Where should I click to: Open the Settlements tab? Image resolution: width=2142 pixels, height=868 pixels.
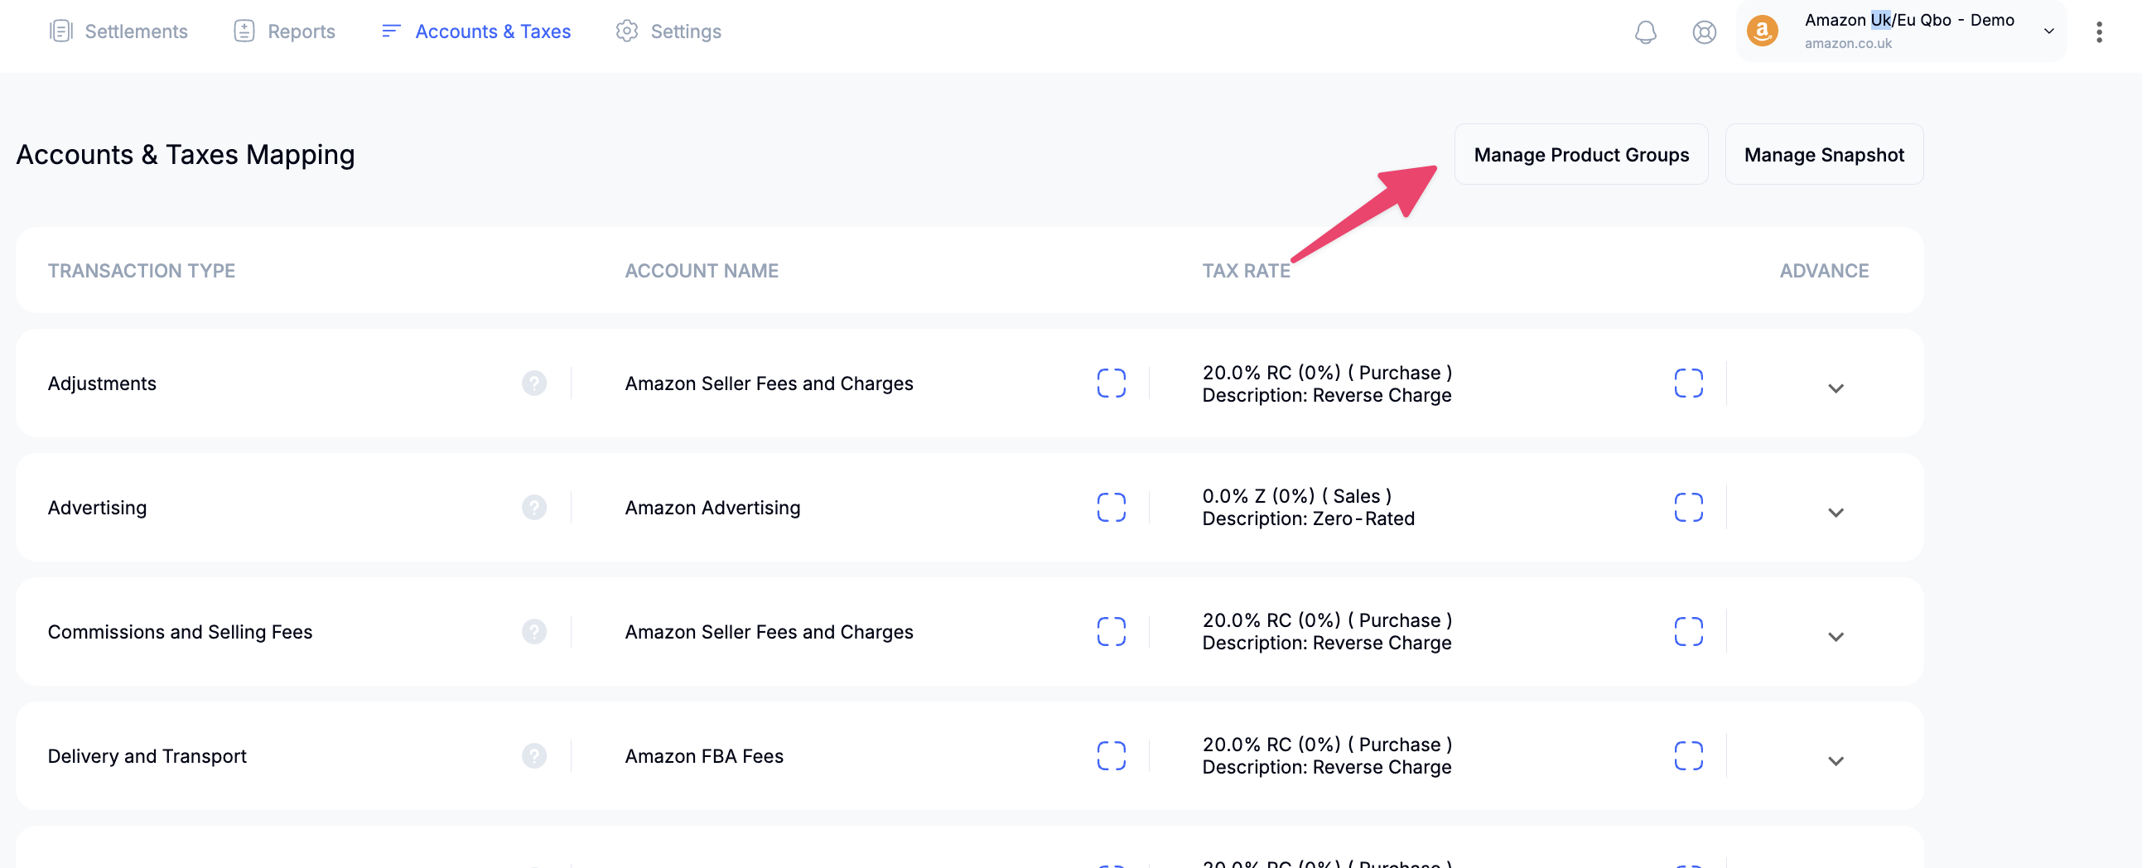point(119,31)
